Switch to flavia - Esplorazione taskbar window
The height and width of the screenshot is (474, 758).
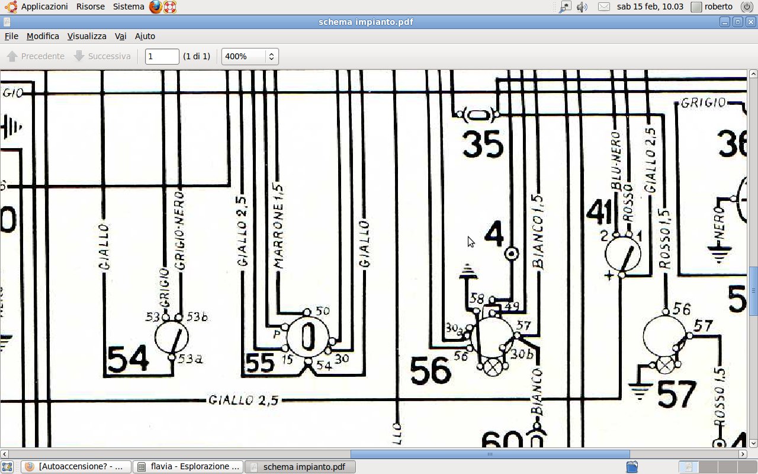click(x=188, y=467)
